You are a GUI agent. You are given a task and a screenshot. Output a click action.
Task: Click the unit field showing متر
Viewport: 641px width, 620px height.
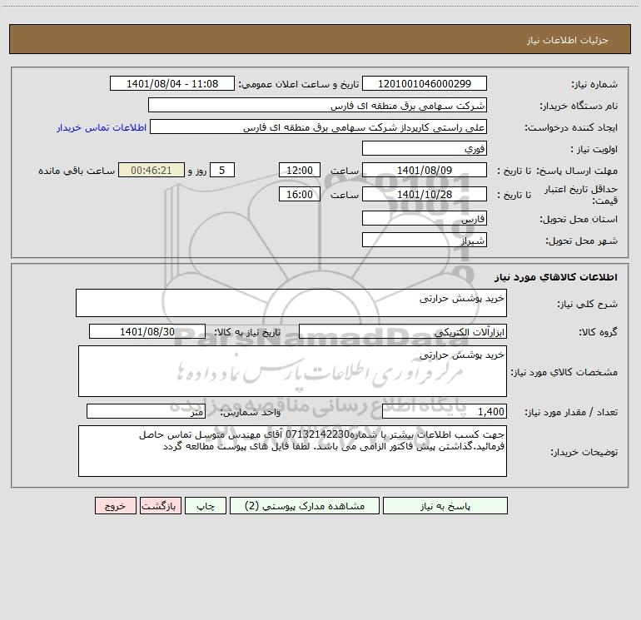(146, 412)
